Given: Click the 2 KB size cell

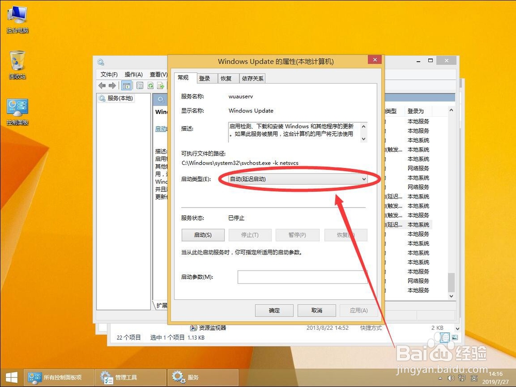Looking at the screenshot, I should point(438,328).
